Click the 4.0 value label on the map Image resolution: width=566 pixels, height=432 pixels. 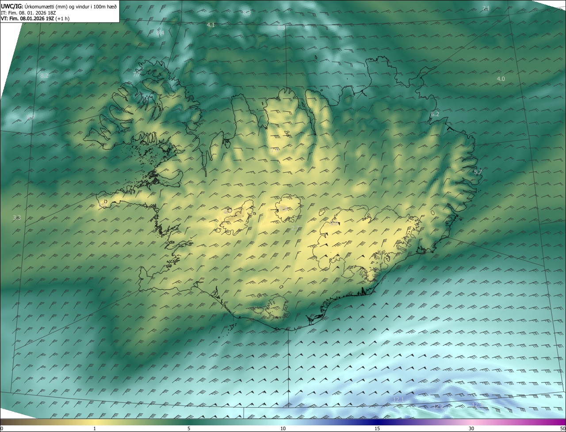click(x=501, y=79)
